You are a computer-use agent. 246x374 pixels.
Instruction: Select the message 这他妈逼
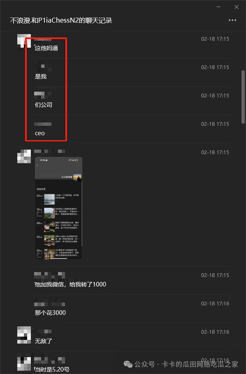46,48
